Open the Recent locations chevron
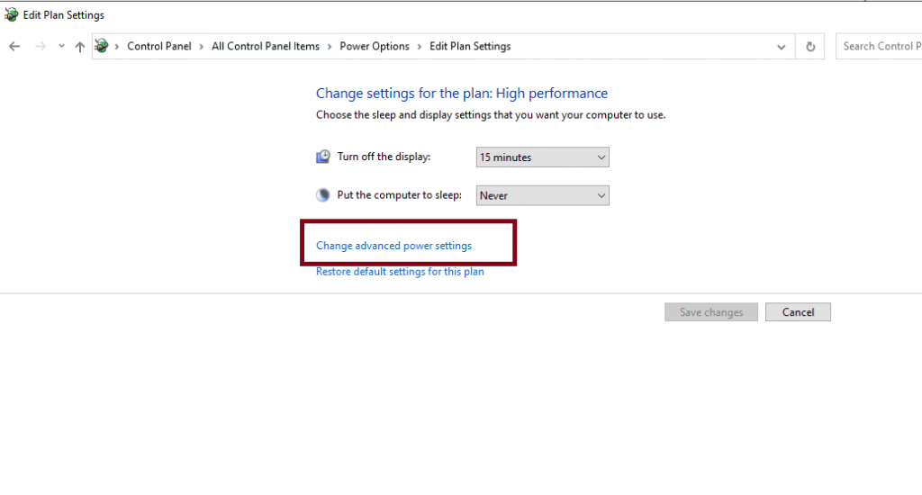Viewport: 922px width, 495px height. tap(61, 47)
